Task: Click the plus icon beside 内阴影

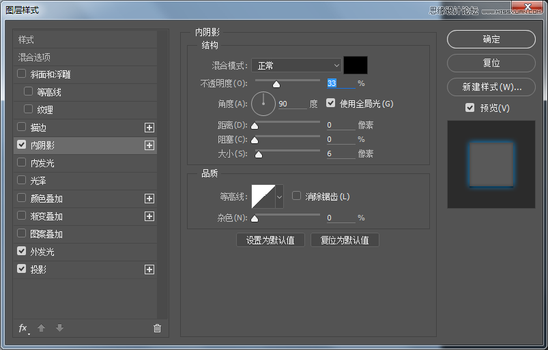Action: (149, 145)
